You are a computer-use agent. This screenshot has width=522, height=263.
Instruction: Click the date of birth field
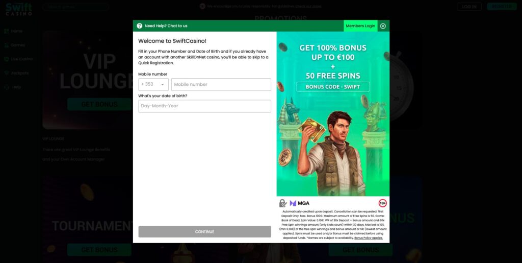click(205, 106)
